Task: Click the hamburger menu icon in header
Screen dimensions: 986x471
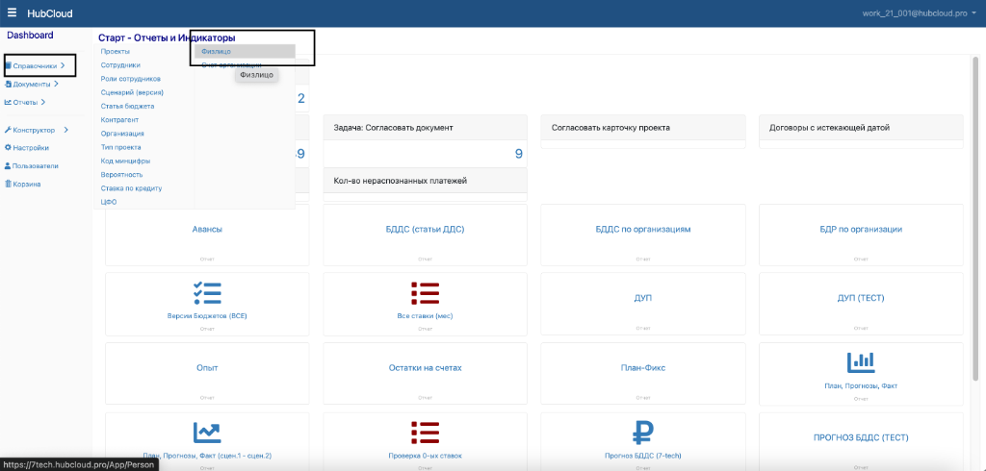Action: [12, 13]
